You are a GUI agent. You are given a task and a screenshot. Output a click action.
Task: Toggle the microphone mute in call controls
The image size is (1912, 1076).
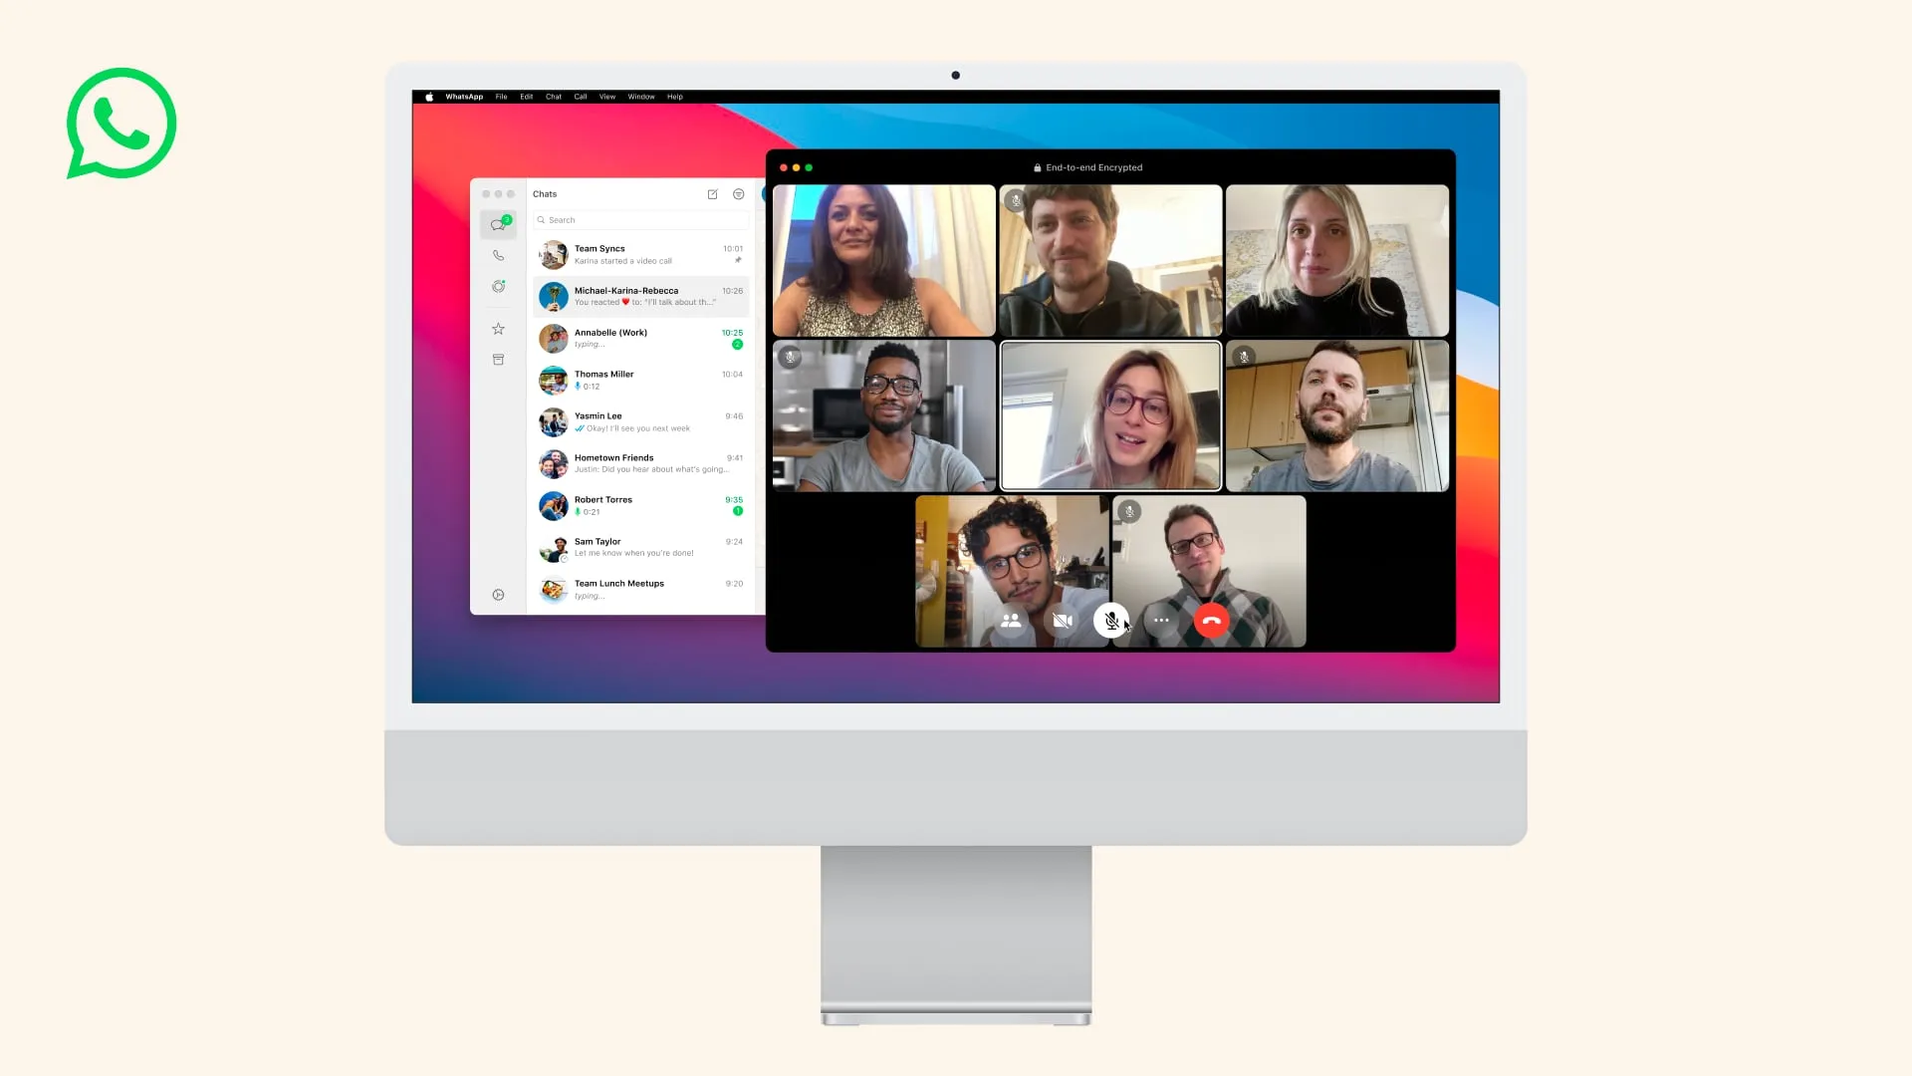click(x=1109, y=620)
